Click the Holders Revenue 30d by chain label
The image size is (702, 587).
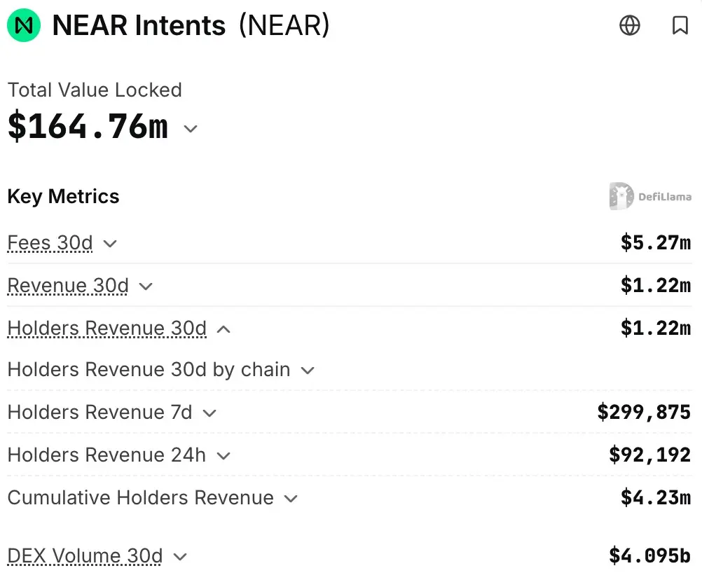click(x=149, y=370)
